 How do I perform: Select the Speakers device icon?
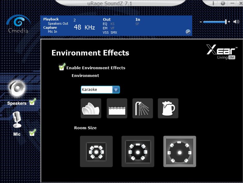pos(17,89)
